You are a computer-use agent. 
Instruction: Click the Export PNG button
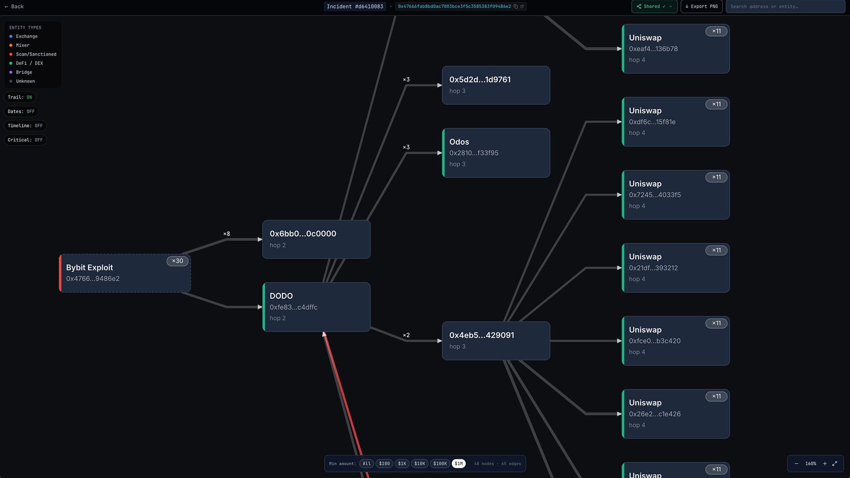pyautogui.click(x=701, y=7)
